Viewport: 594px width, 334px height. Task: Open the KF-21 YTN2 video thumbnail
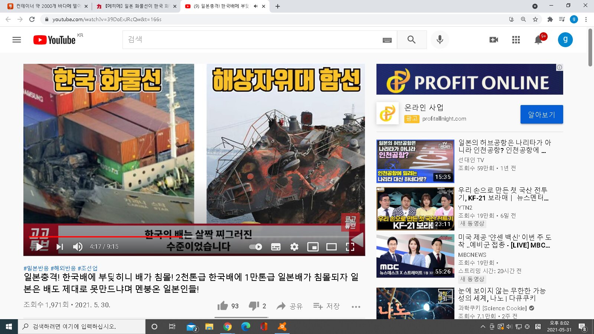point(415,209)
